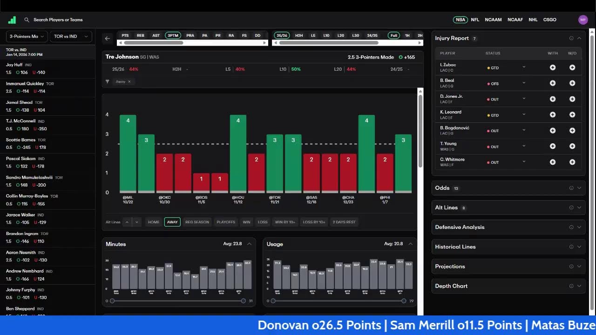This screenshot has height=335, width=596.
Task: Add C. Whitmore to WITH filter
Action: click(553, 162)
